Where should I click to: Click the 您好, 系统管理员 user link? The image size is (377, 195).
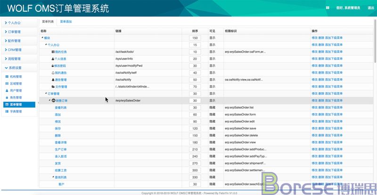(348, 8)
